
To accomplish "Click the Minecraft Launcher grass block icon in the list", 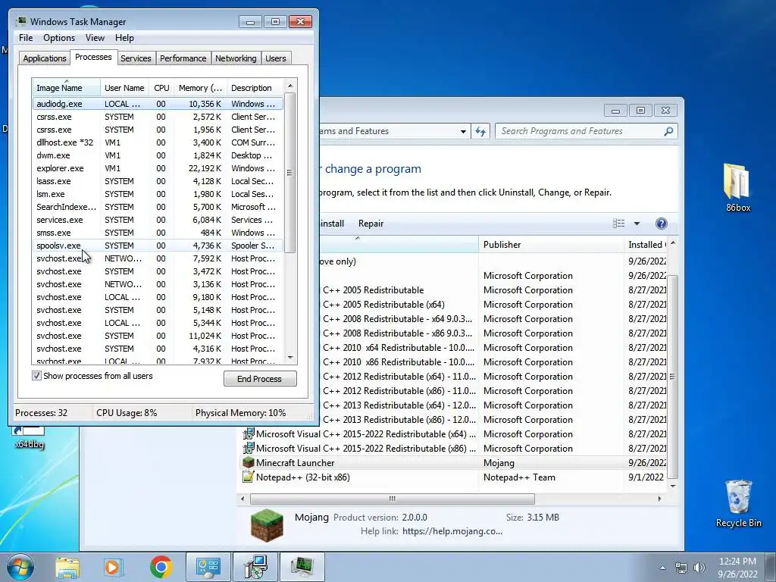I will click(x=248, y=463).
